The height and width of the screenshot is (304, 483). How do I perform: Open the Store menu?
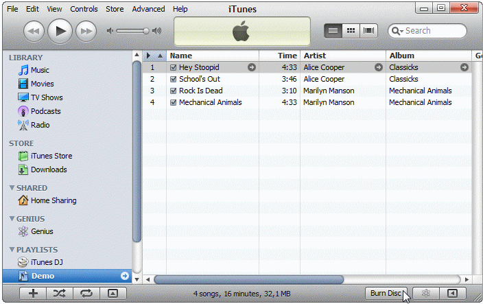click(x=115, y=9)
